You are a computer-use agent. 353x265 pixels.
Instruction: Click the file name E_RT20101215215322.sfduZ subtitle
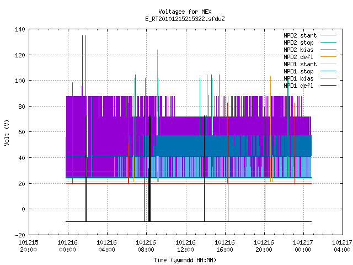coord(185,19)
